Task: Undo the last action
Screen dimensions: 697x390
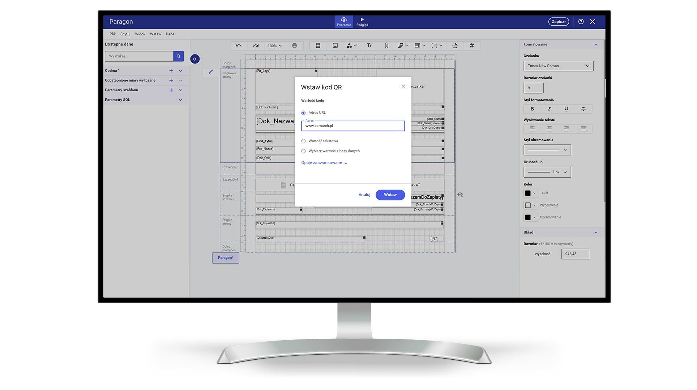Action: click(239, 45)
